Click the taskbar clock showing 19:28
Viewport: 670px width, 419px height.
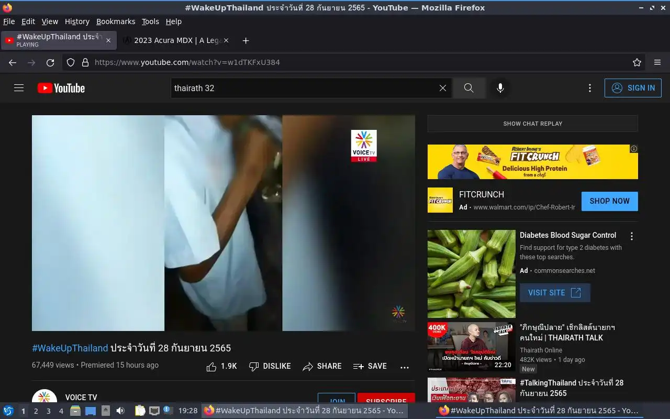pos(188,411)
